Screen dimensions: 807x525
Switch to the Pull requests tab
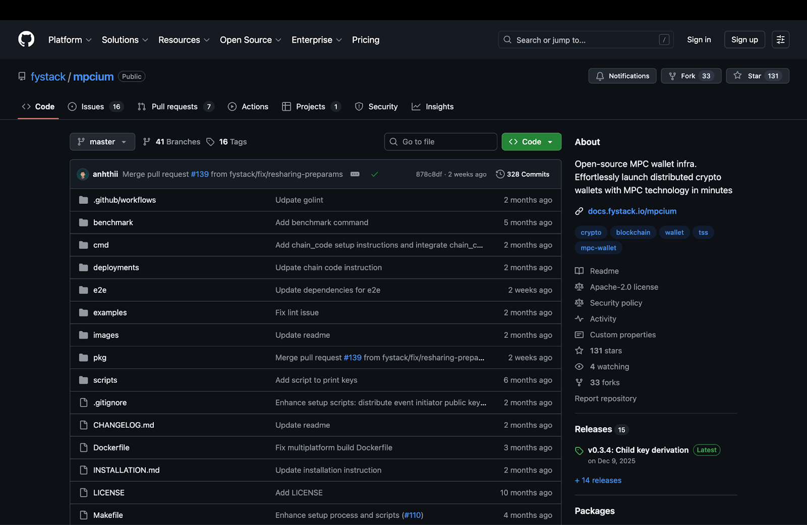pyautogui.click(x=175, y=106)
